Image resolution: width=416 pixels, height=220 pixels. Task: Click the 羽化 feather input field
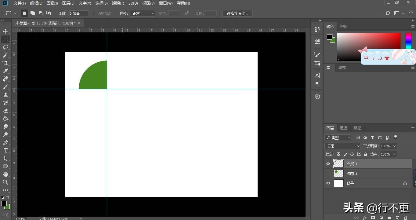78,13
